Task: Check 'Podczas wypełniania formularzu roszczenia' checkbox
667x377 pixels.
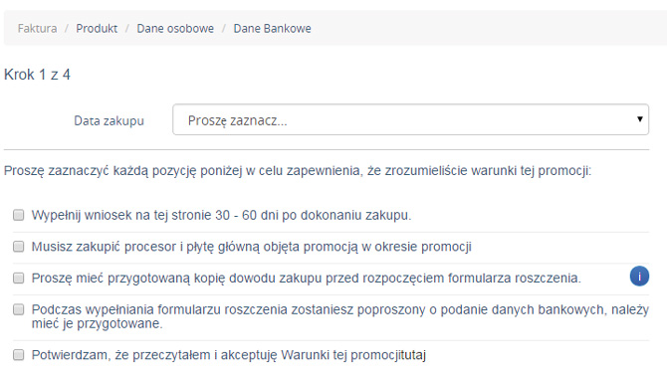Action: tap(18, 309)
